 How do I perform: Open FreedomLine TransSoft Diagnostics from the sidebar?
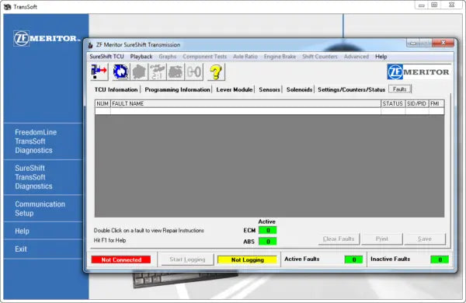pyautogui.click(x=36, y=141)
